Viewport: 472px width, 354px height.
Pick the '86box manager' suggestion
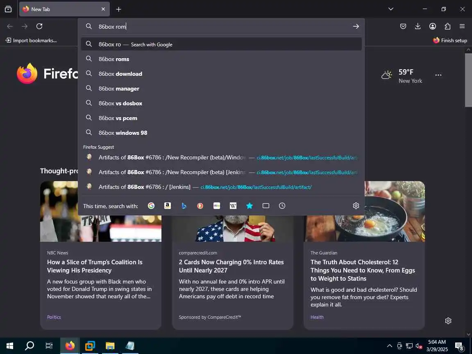tap(221, 88)
